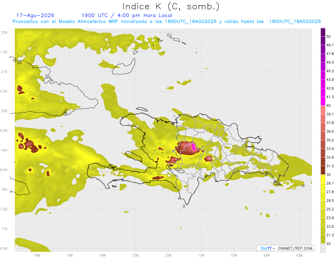
Task: Click the color scale value "32.6"
Action: pyautogui.click(x=330, y=157)
